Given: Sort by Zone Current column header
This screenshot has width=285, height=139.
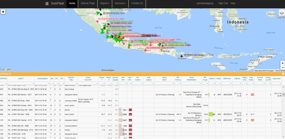Looking at the screenshot, I should [88, 79].
